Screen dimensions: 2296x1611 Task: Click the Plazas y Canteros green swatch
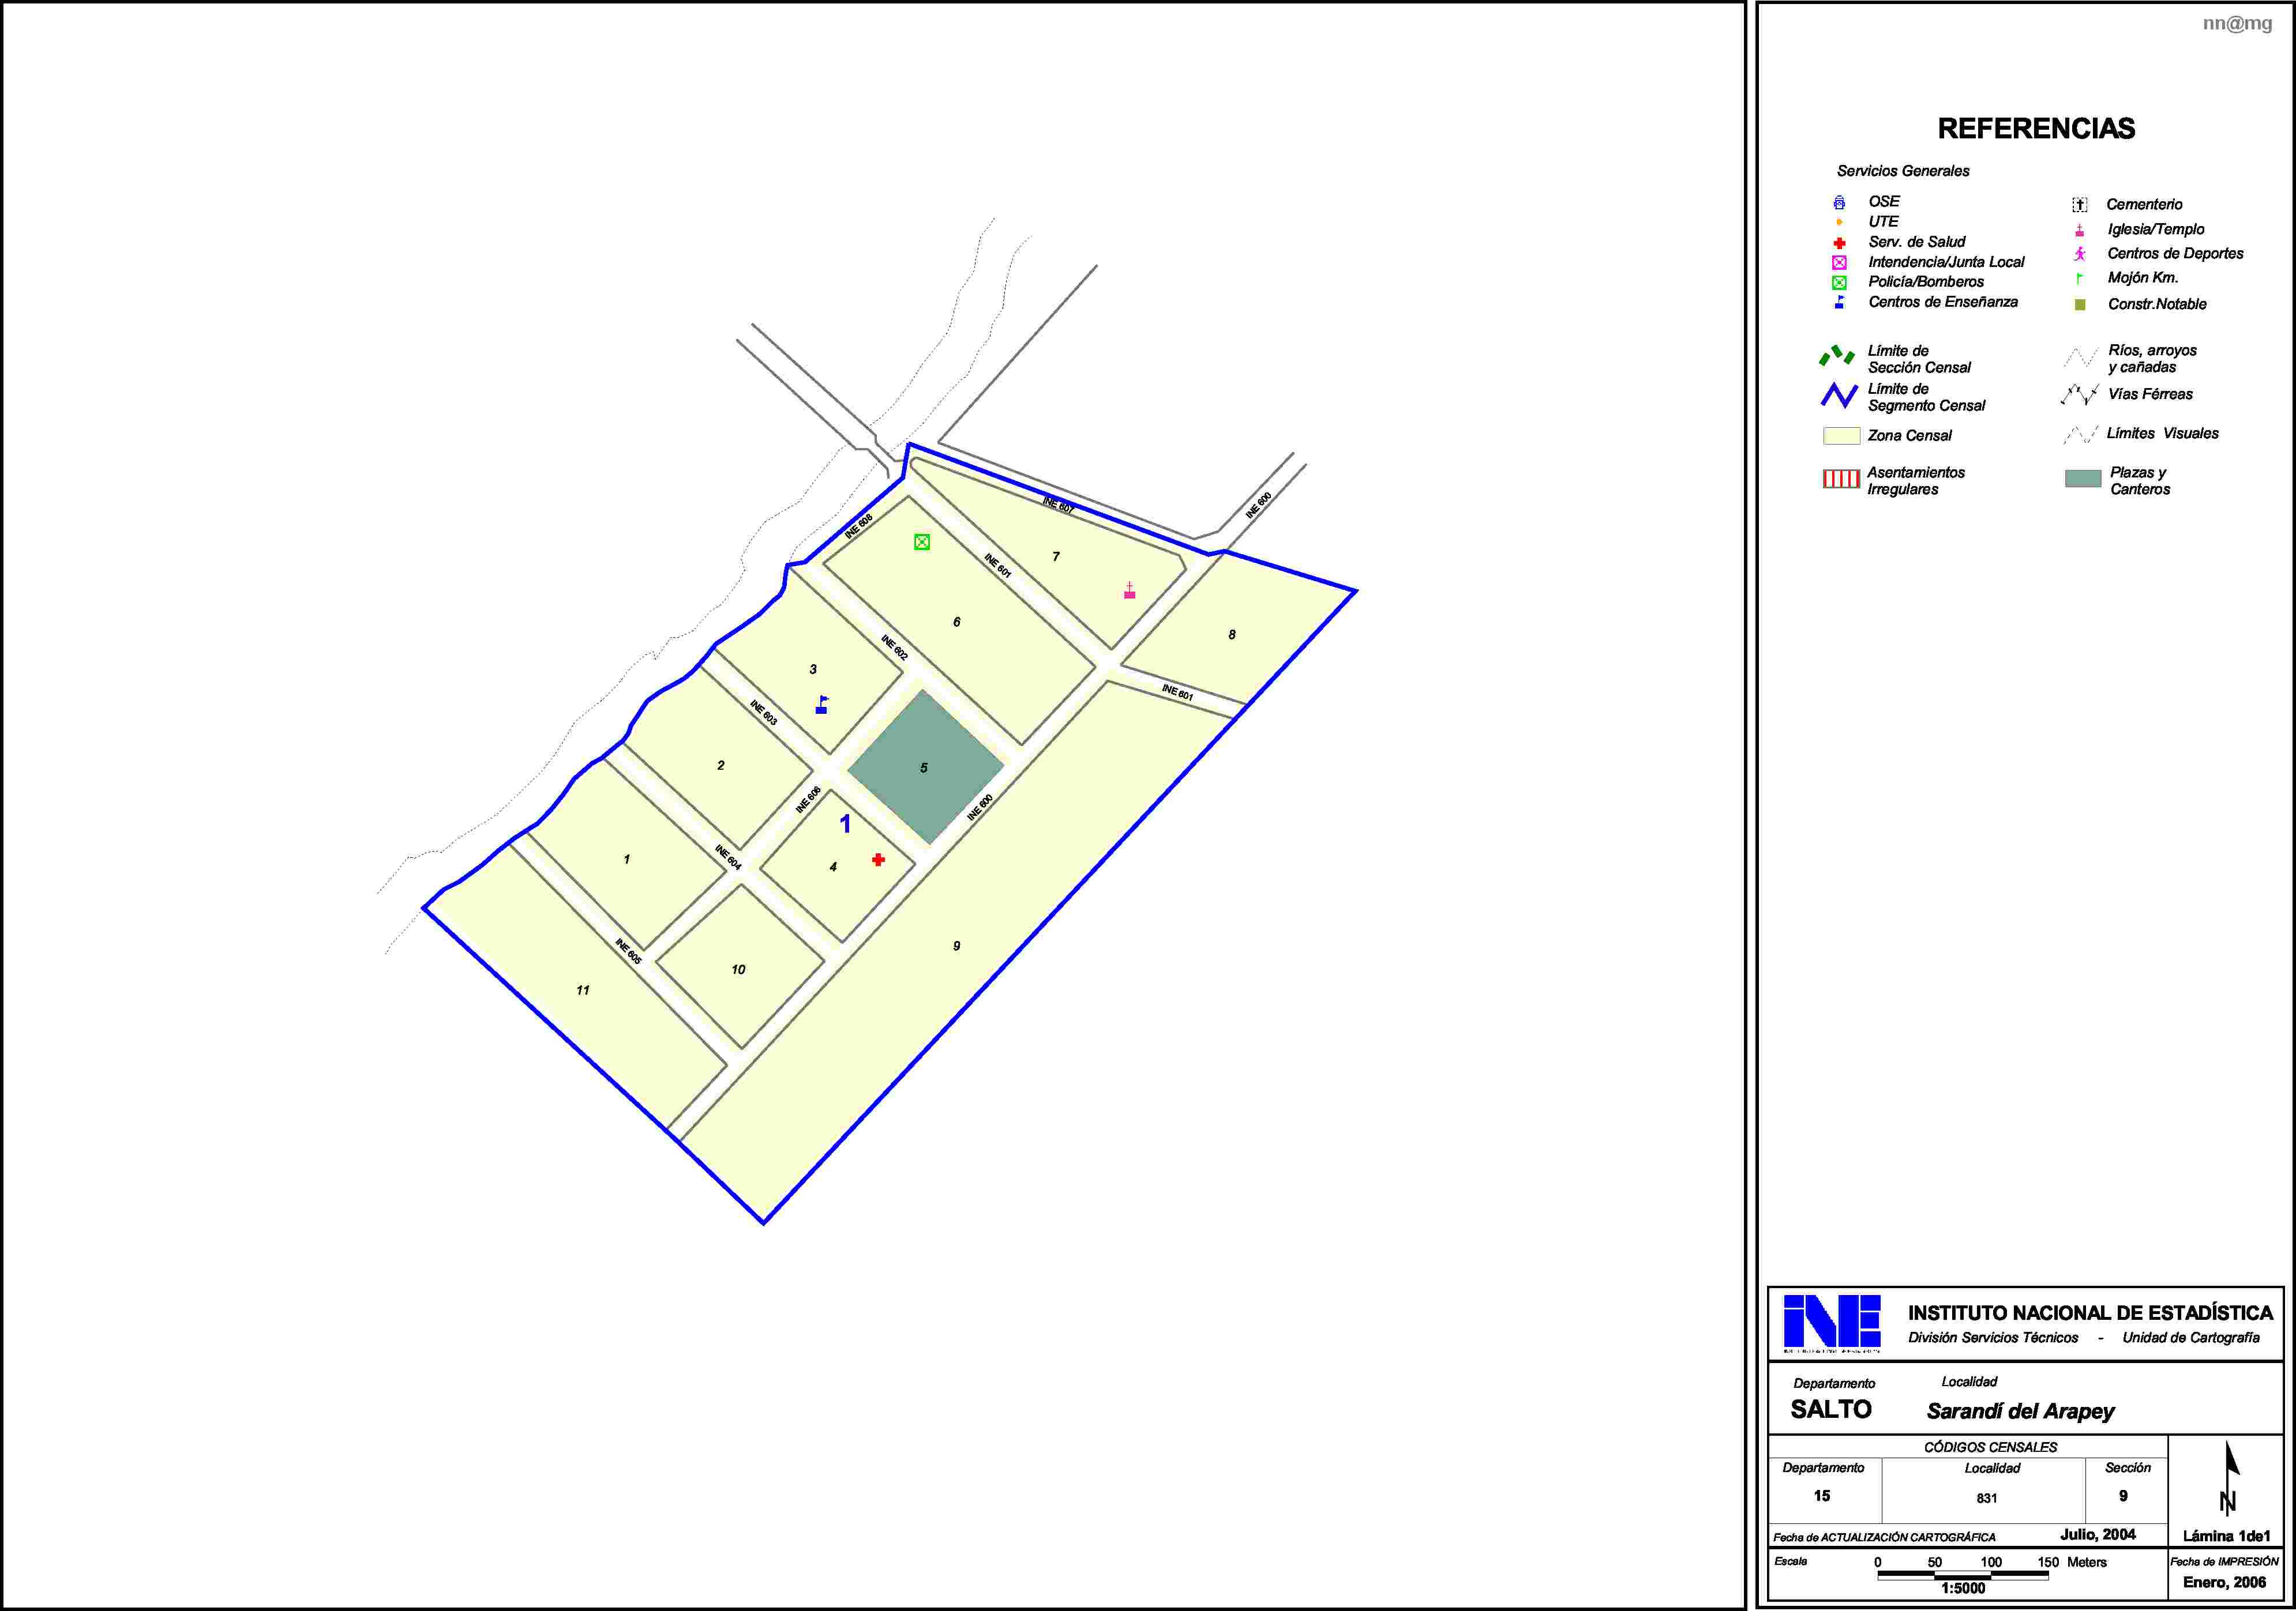[2083, 480]
